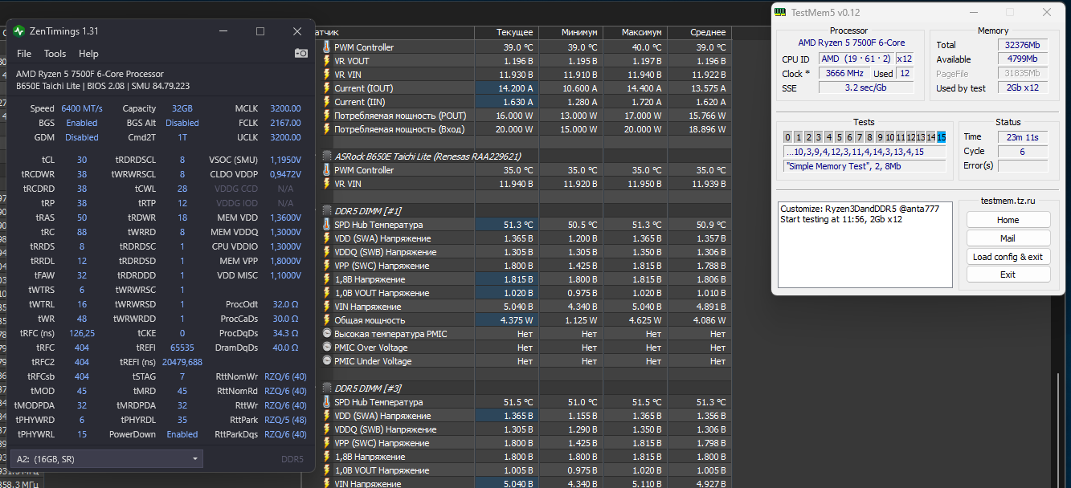The image size is (1071, 488).
Task: Click the "Simple Memory Test", 2, 8Mb field
Action: (x=865, y=166)
